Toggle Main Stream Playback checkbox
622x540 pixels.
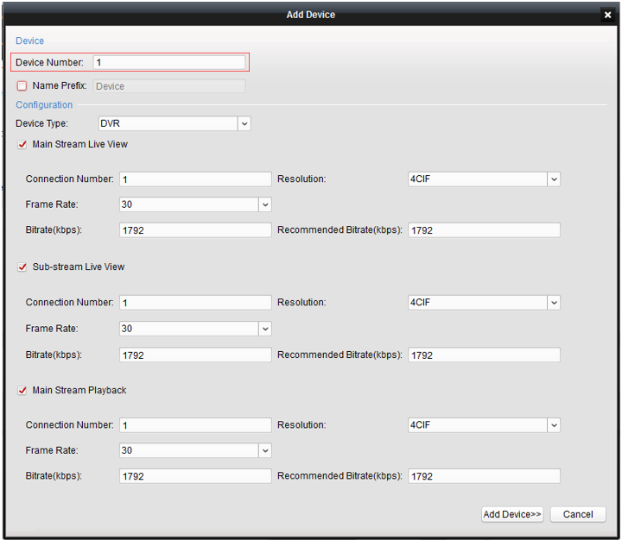[x=22, y=391]
